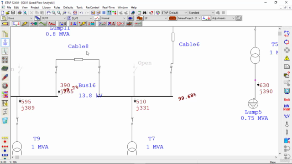Screen dimensions: 292x164
Task: Select the T7 transformer symbol
Action: (x=132, y=149)
